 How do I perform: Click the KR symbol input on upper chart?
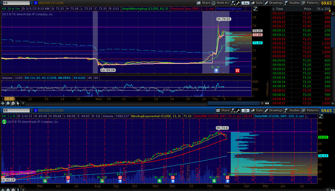click(x=15, y=3)
